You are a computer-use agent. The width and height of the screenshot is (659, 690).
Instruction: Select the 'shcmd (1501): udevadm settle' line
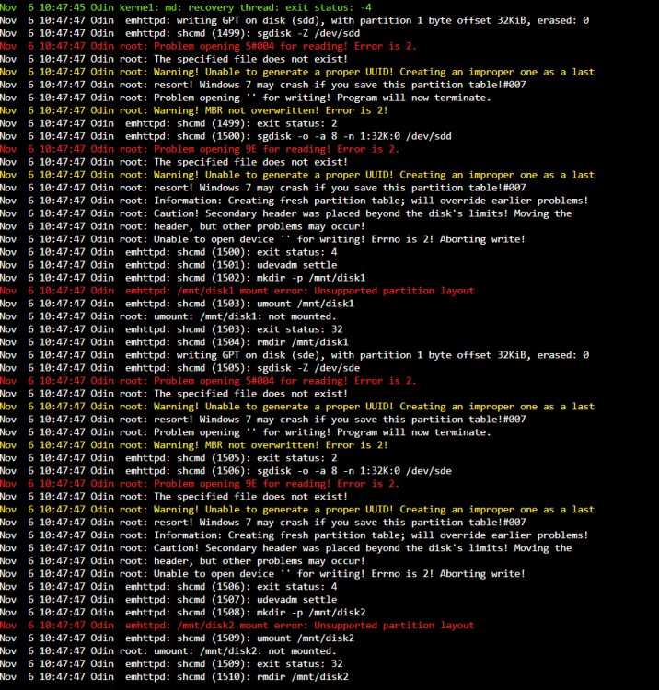click(168, 264)
